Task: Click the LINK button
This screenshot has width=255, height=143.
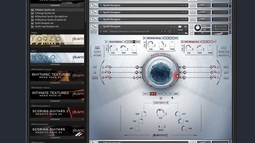Action: pos(176,94)
